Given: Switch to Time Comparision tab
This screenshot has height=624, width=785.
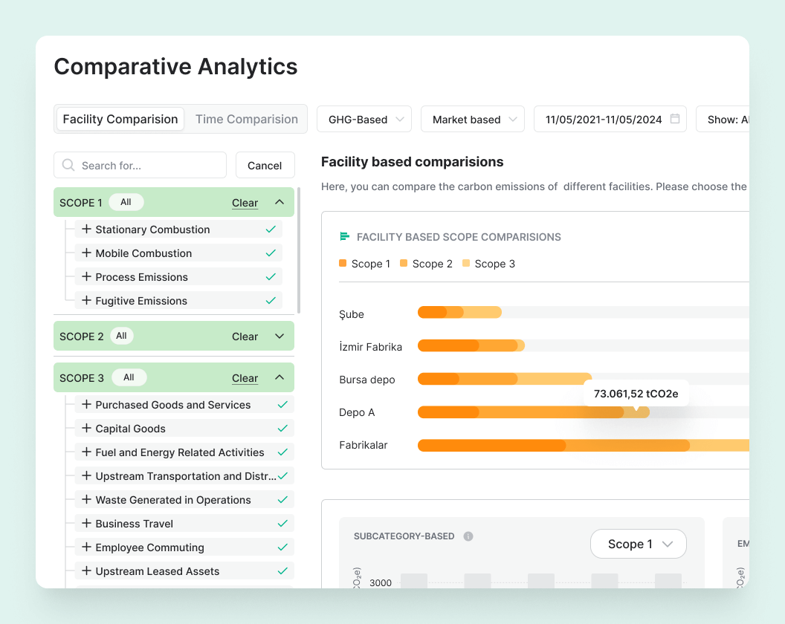Looking at the screenshot, I should (x=246, y=119).
